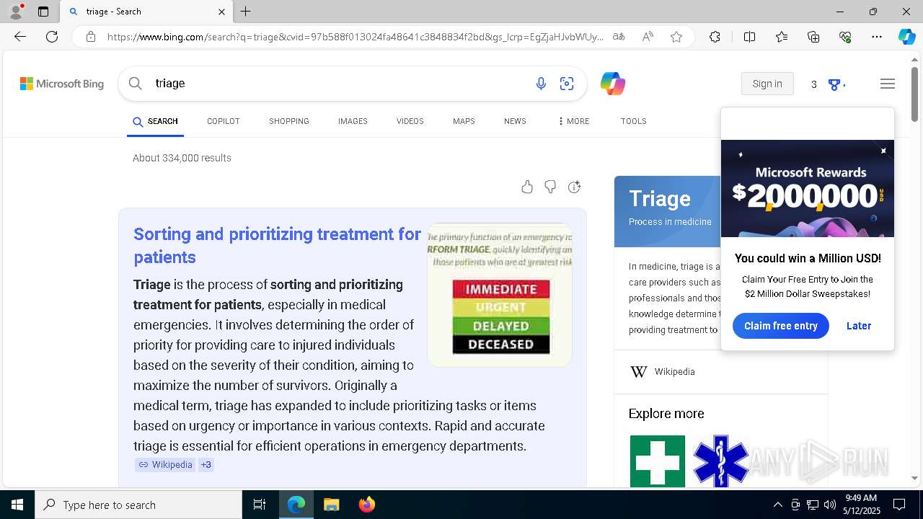923x519 pixels.
Task: Activate Read aloud icon
Action: pyautogui.click(x=648, y=37)
